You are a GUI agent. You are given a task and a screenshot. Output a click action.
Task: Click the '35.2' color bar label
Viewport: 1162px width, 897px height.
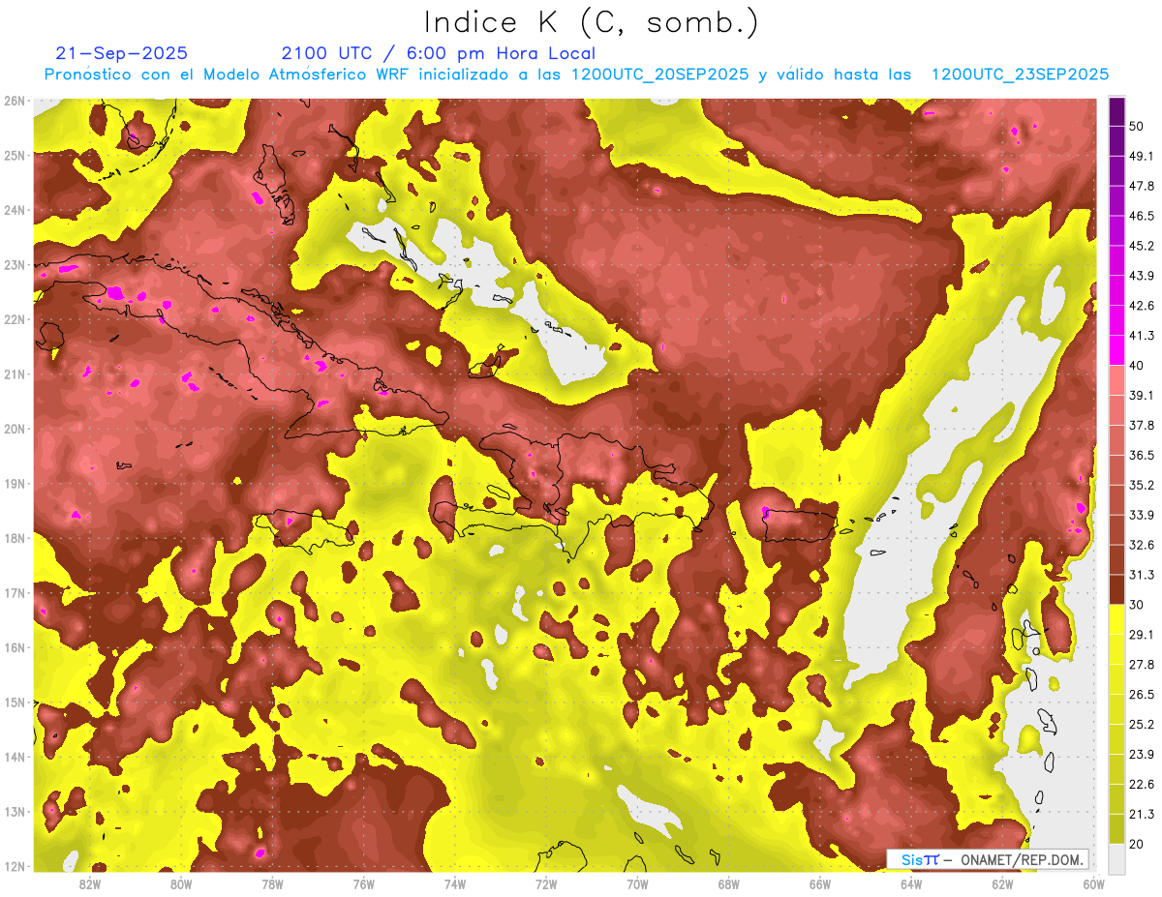click(1141, 485)
